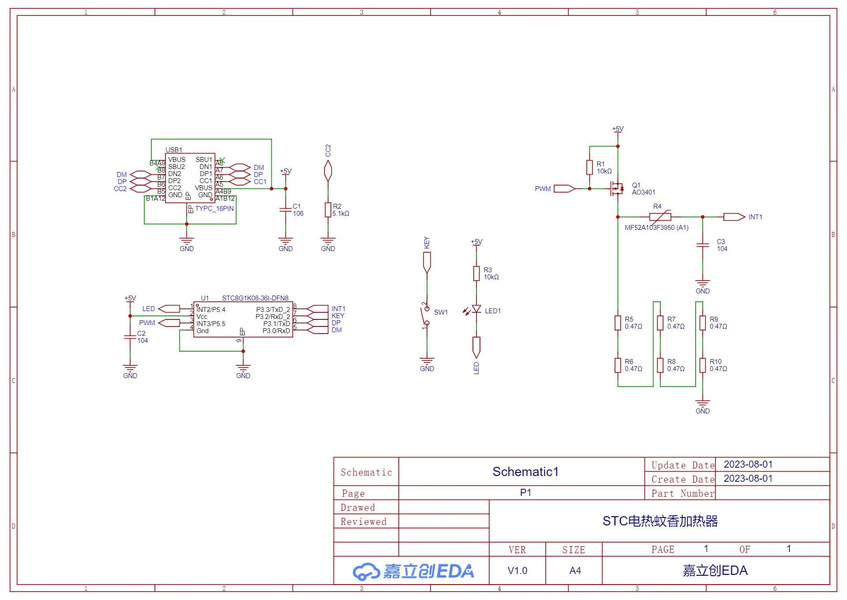This screenshot has width=847, height=600.
Task: Click the PWM net port on U1 pin 3
Action: pyautogui.click(x=169, y=323)
